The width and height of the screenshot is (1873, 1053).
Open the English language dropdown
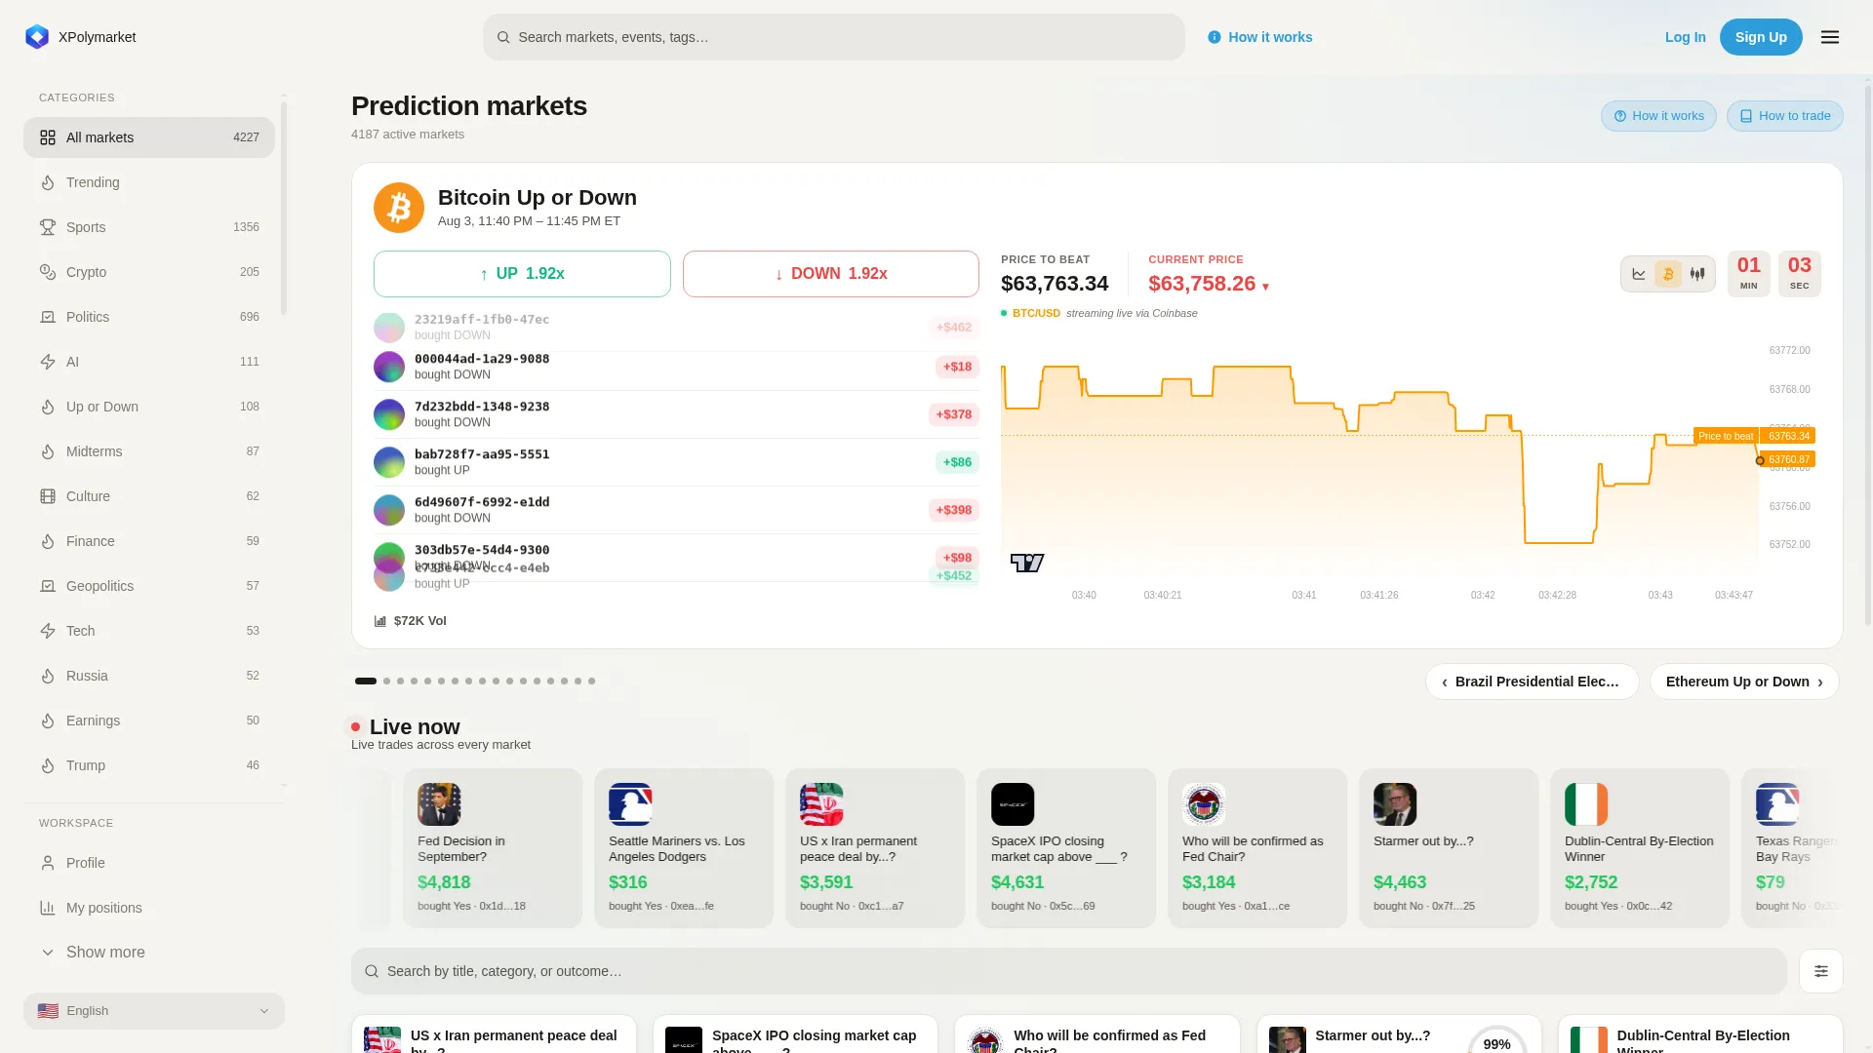(x=154, y=1011)
